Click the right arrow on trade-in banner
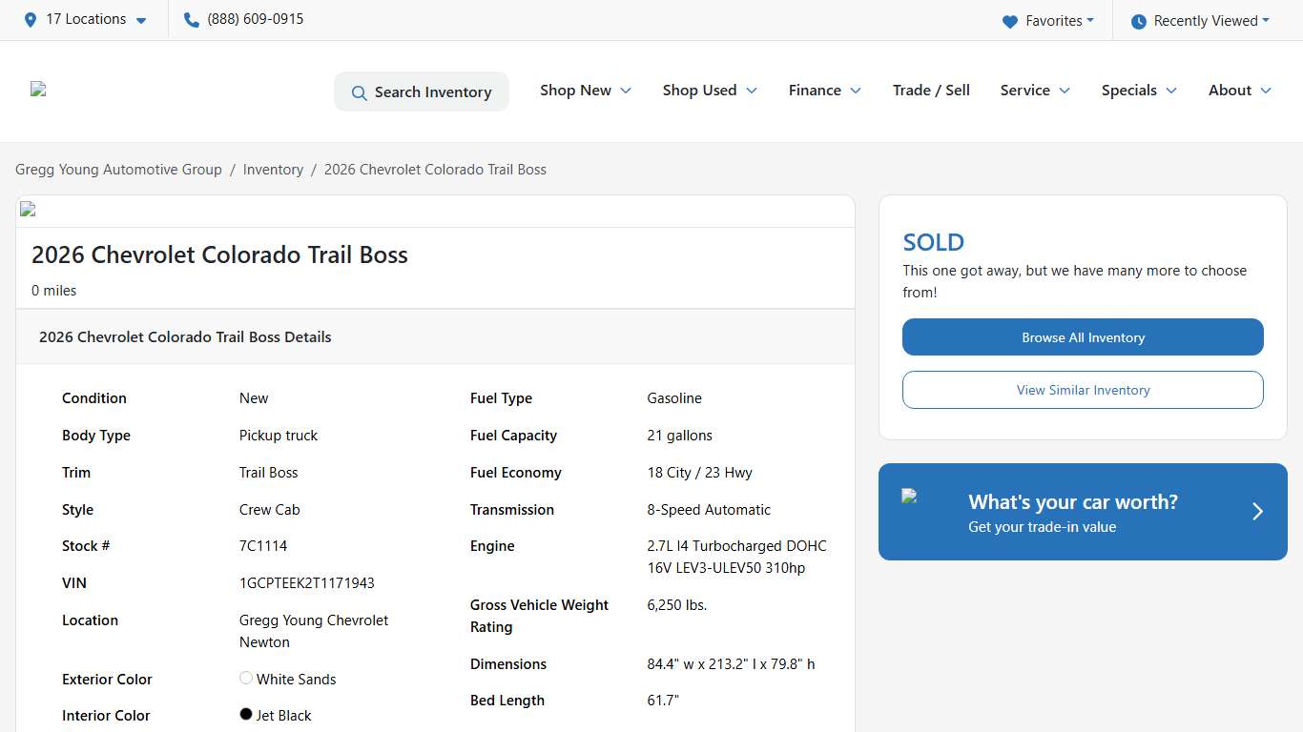The image size is (1303, 732). (x=1257, y=512)
